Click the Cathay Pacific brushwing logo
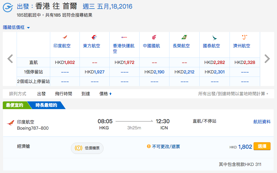The image size is (277, 173). pos(214,37)
